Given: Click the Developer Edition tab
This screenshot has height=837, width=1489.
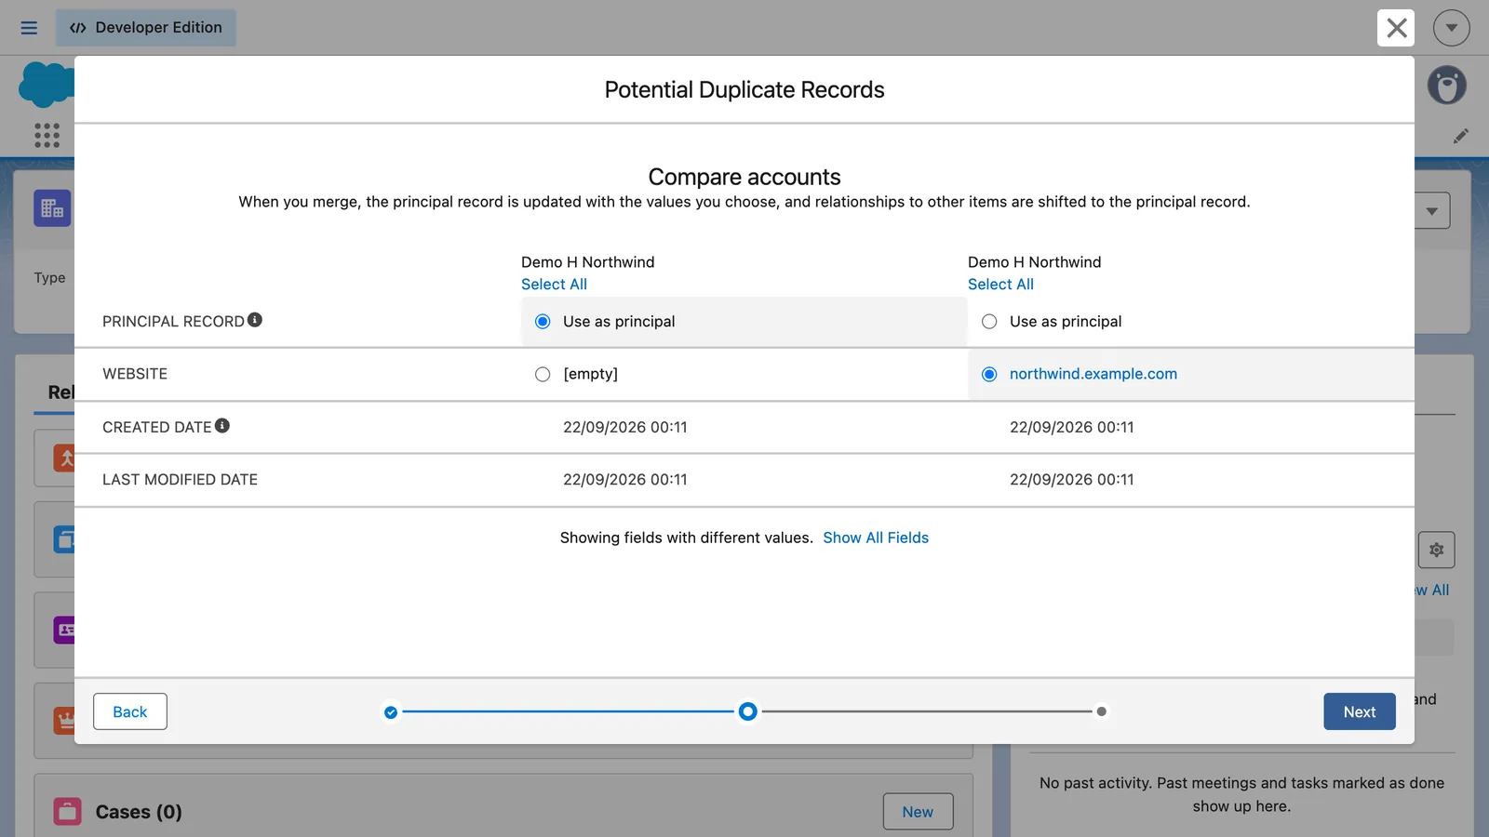Looking at the screenshot, I should pyautogui.click(x=146, y=28).
